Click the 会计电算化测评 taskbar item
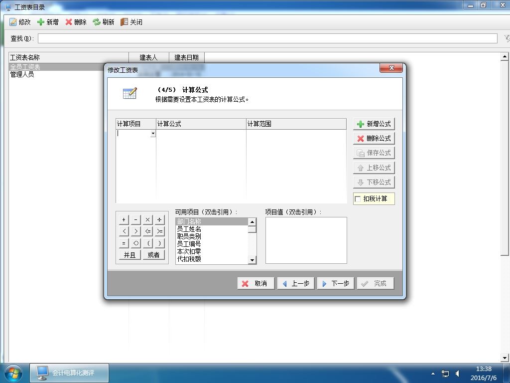The width and height of the screenshot is (510, 383). (x=69, y=373)
